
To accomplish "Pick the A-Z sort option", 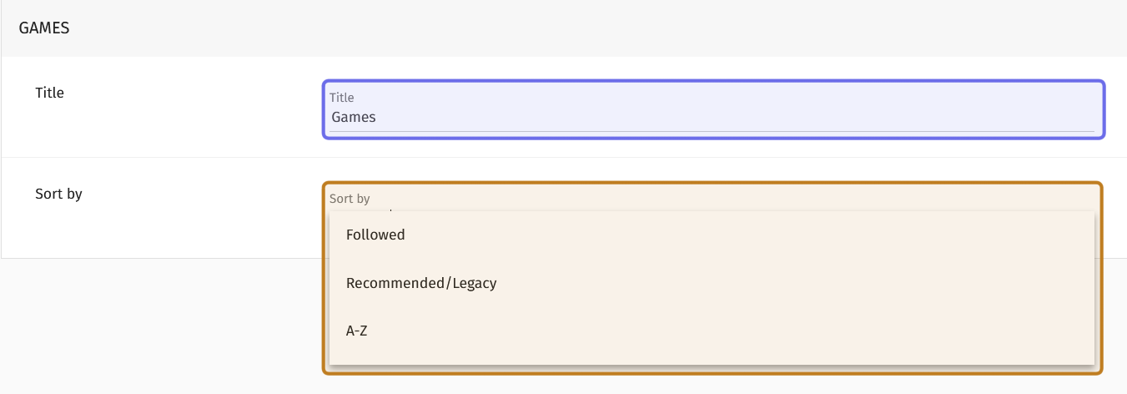I will tap(357, 331).
